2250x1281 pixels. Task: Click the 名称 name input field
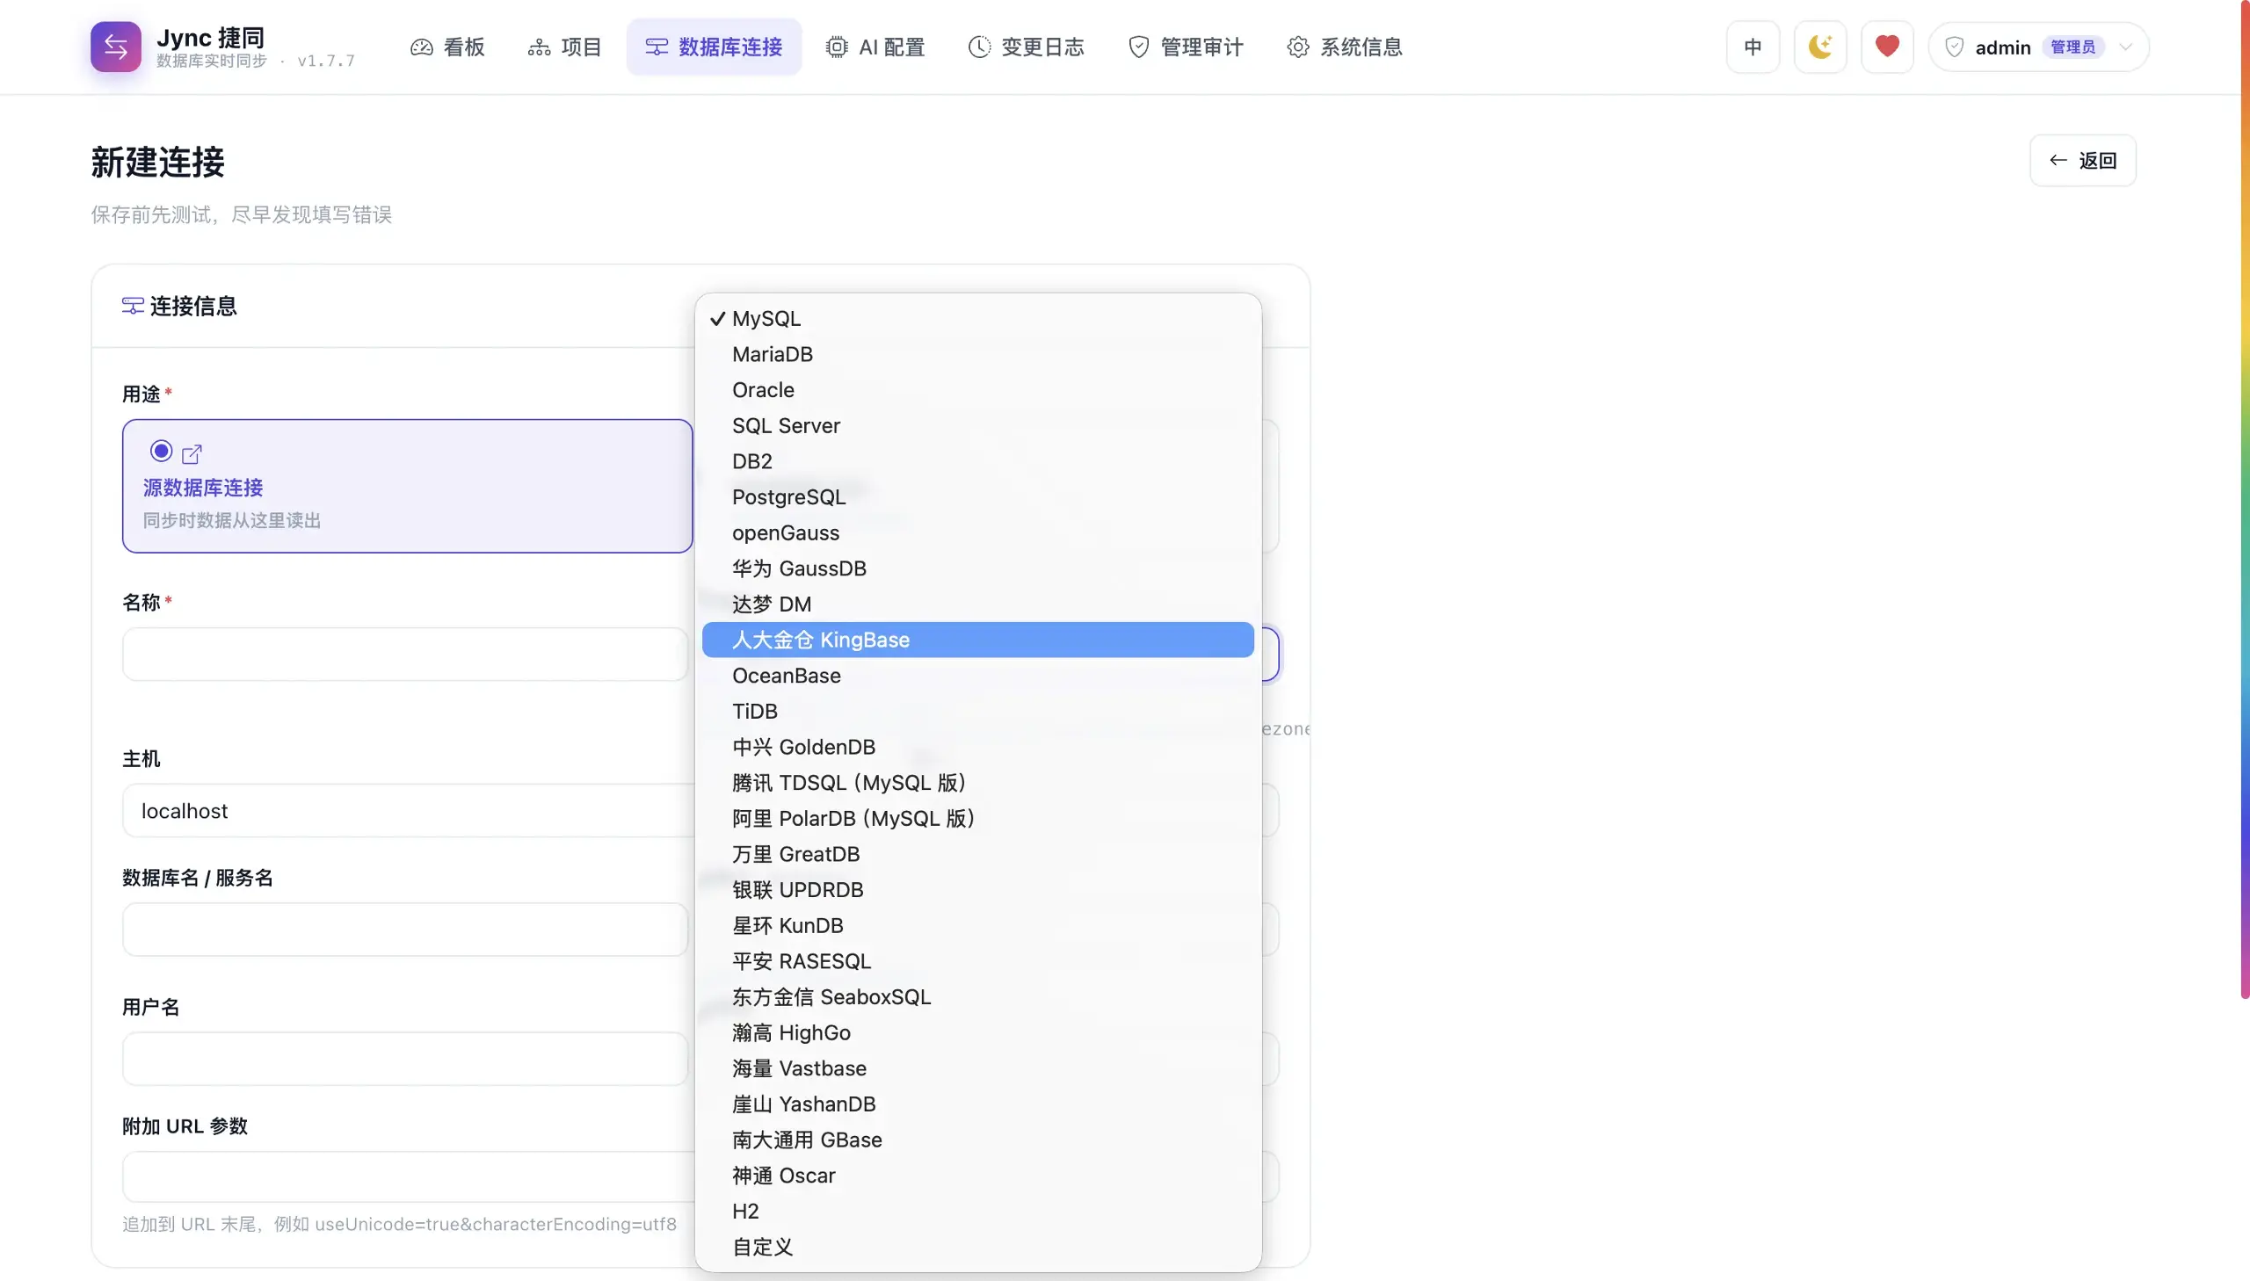pos(405,654)
